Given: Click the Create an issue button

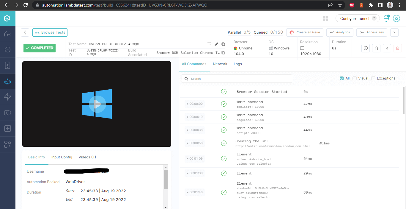Looking at the screenshot, I should click(305, 32).
